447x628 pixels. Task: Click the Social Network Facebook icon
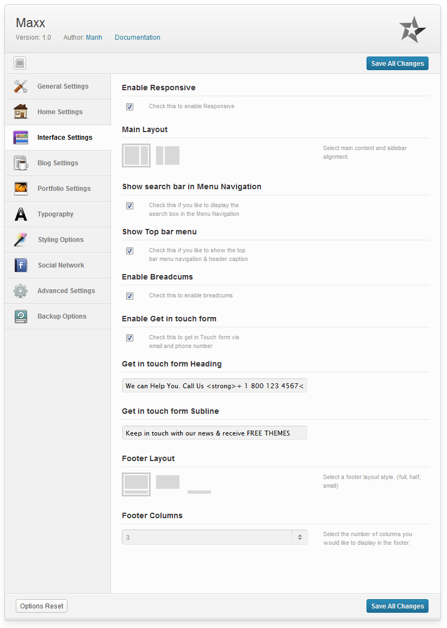tap(21, 265)
